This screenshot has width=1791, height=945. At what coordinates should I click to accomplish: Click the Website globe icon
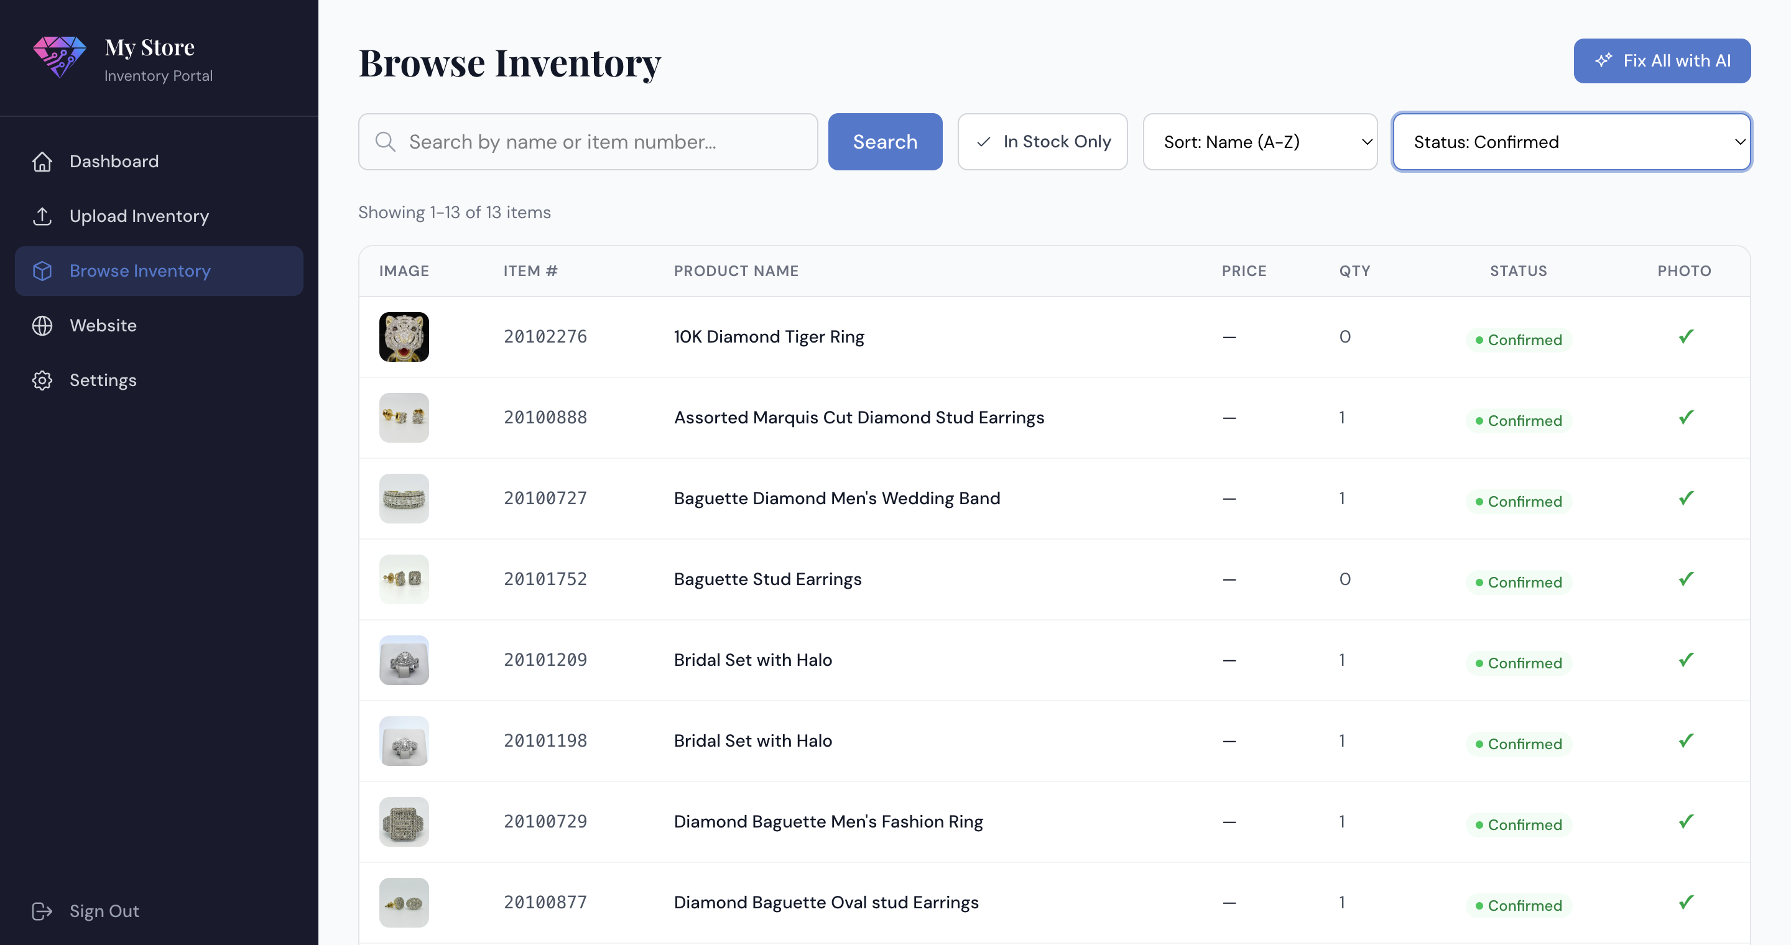pyautogui.click(x=42, y=325)
